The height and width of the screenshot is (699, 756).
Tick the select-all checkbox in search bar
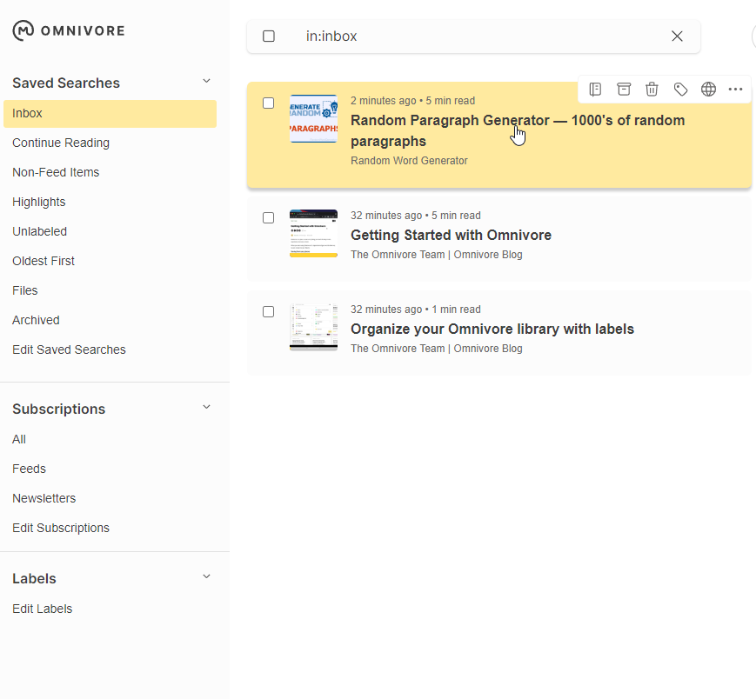[x=269, y=36]
